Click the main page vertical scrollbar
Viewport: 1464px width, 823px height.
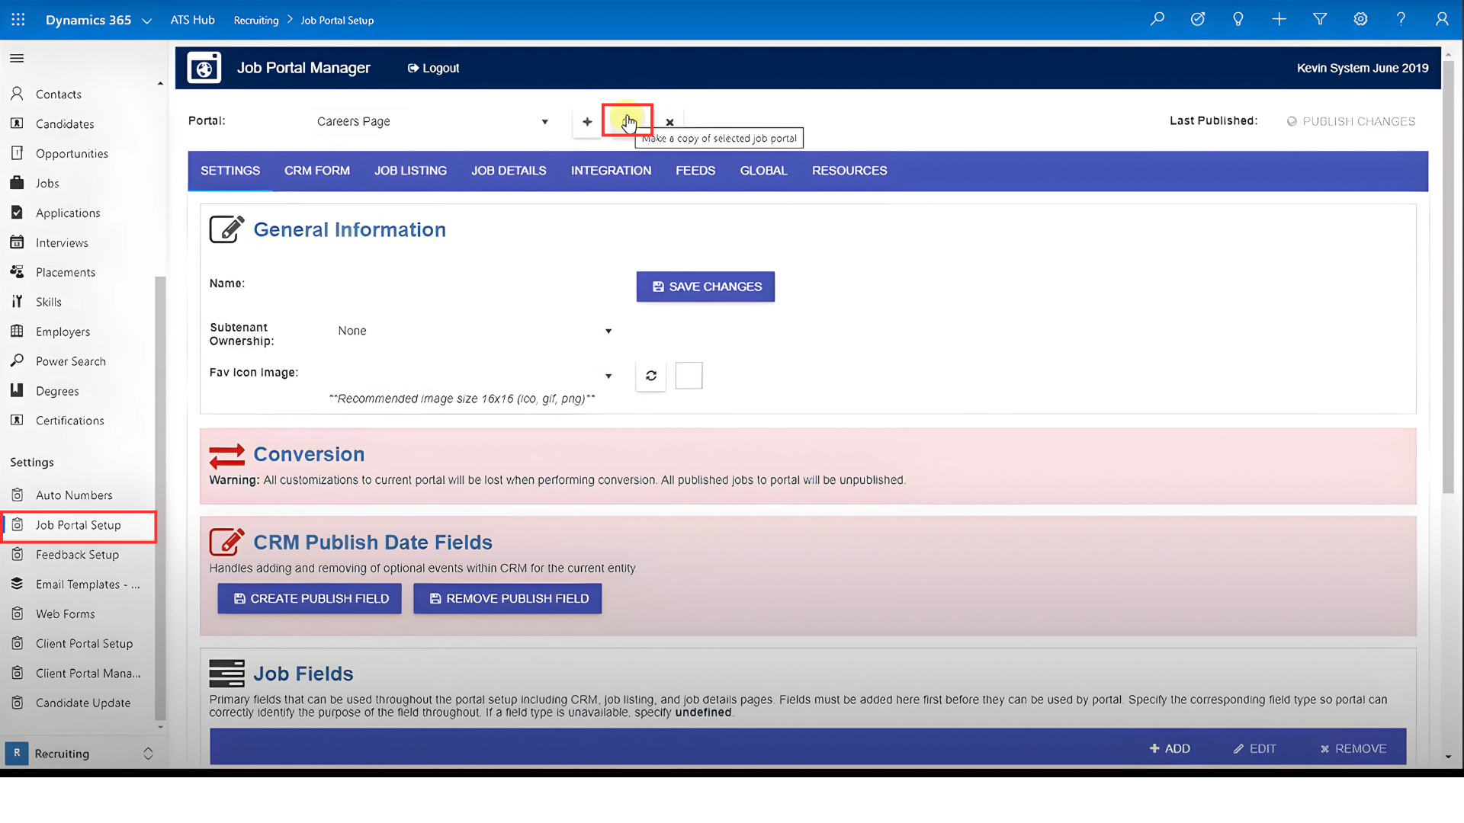[1448, 278]
